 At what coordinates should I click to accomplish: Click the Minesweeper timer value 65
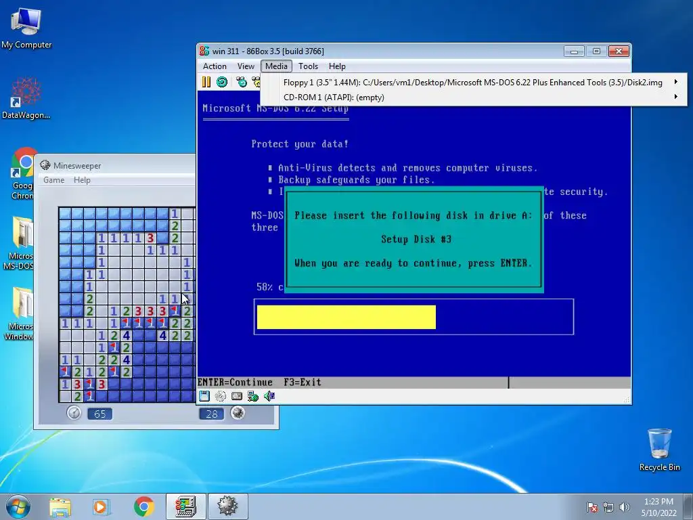coord(100,414)
